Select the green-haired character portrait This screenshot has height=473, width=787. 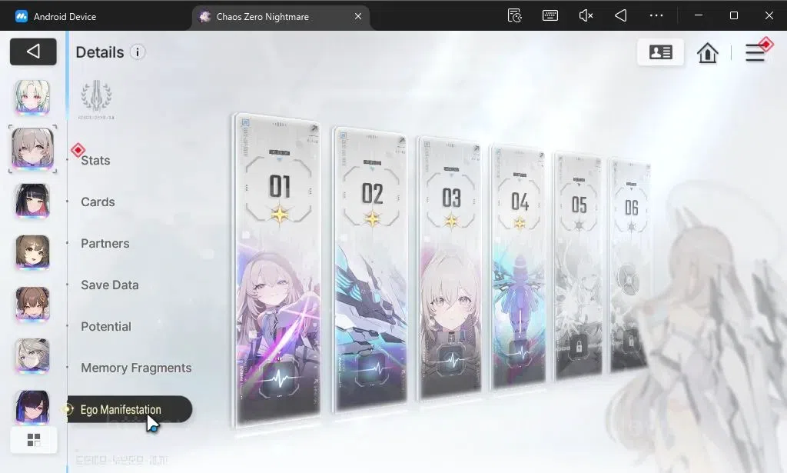click(x=32, y=97)
